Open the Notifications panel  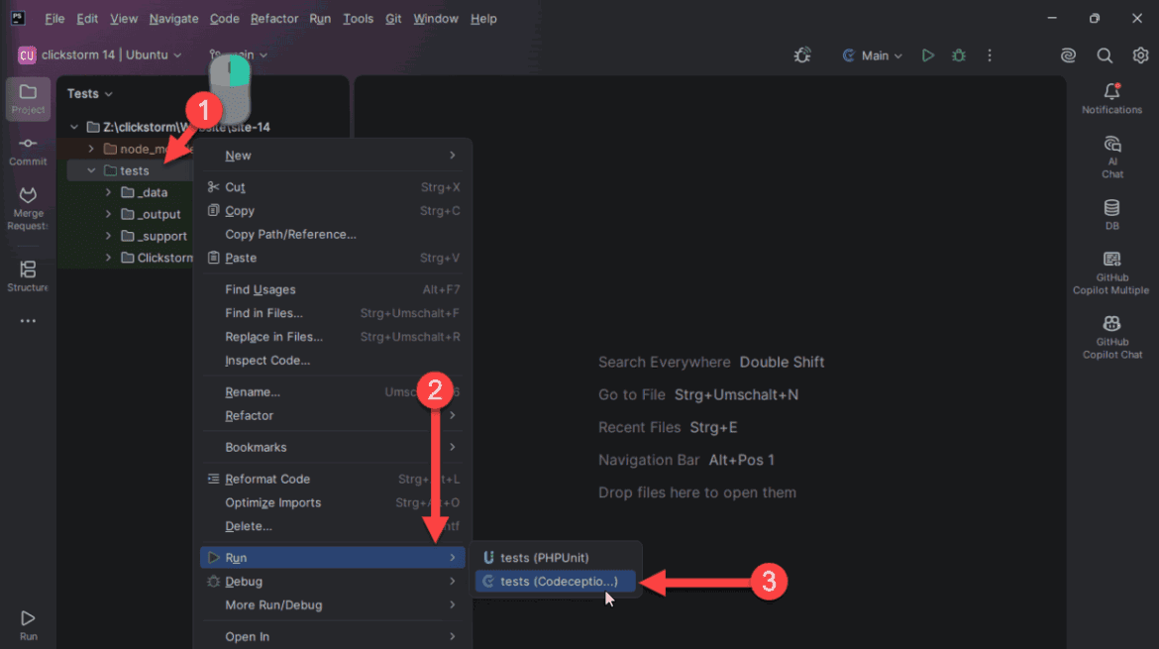1111,98
